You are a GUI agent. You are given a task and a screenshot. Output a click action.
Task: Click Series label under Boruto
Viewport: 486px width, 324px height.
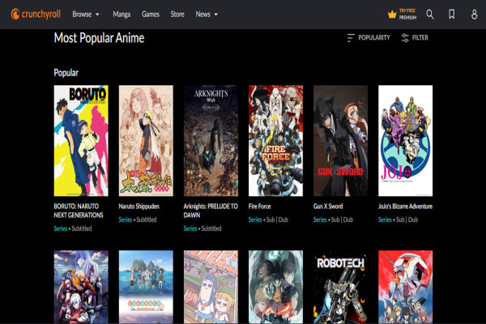(61, 228)
